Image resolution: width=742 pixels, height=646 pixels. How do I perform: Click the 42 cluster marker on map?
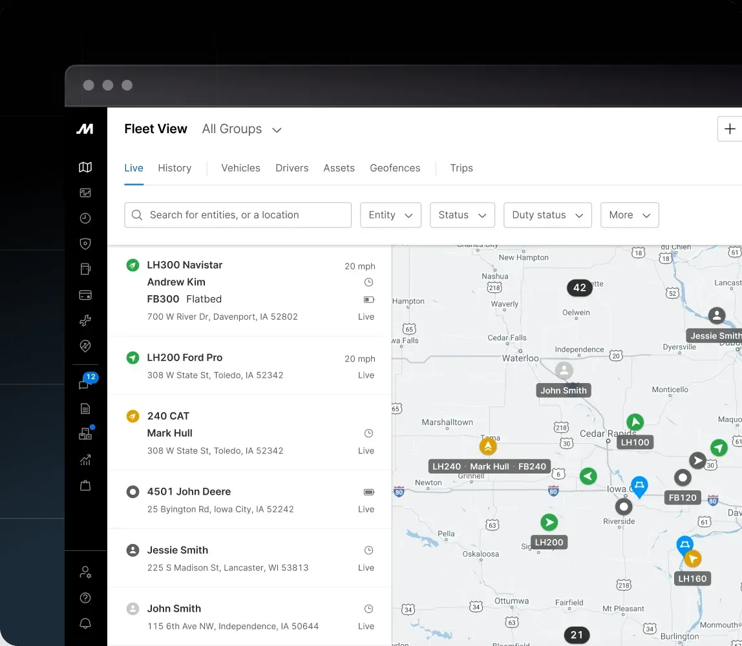[x=580, y=287]
